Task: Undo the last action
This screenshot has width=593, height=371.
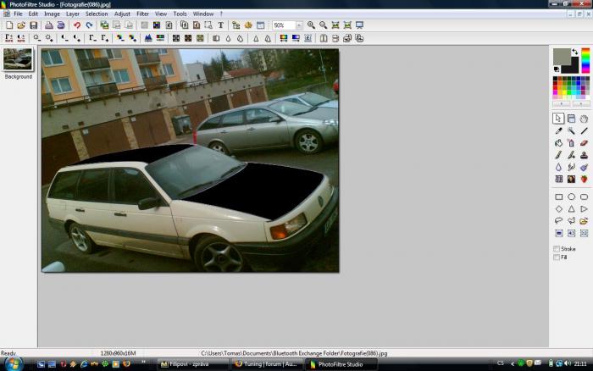Action: tap(77, 25)
